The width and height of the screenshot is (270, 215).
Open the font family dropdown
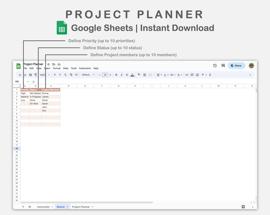87,75
